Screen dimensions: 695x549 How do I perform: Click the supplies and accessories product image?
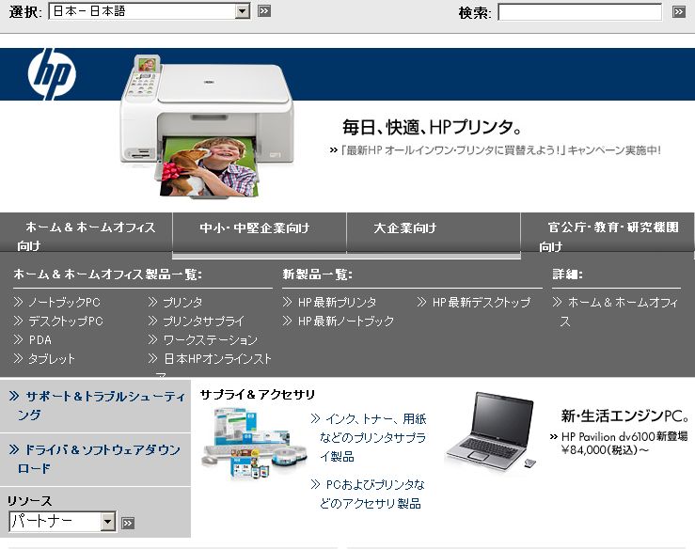point(254,444)
